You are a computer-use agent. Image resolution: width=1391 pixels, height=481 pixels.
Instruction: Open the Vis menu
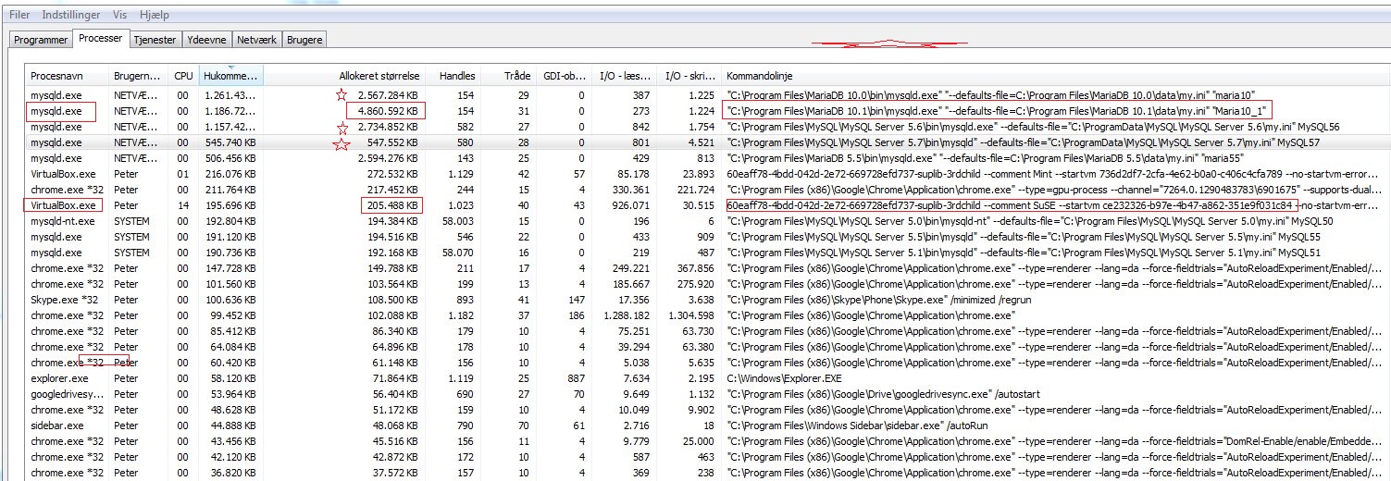(x=120, y=16)
